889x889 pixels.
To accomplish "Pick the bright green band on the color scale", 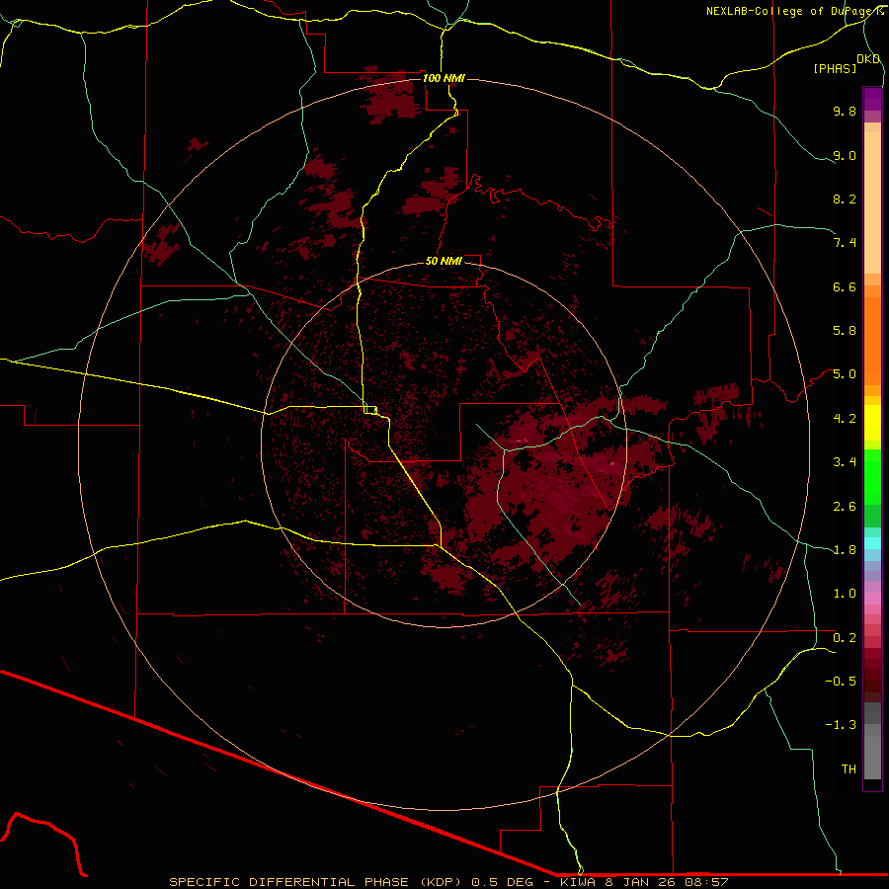I will point(872,477).
